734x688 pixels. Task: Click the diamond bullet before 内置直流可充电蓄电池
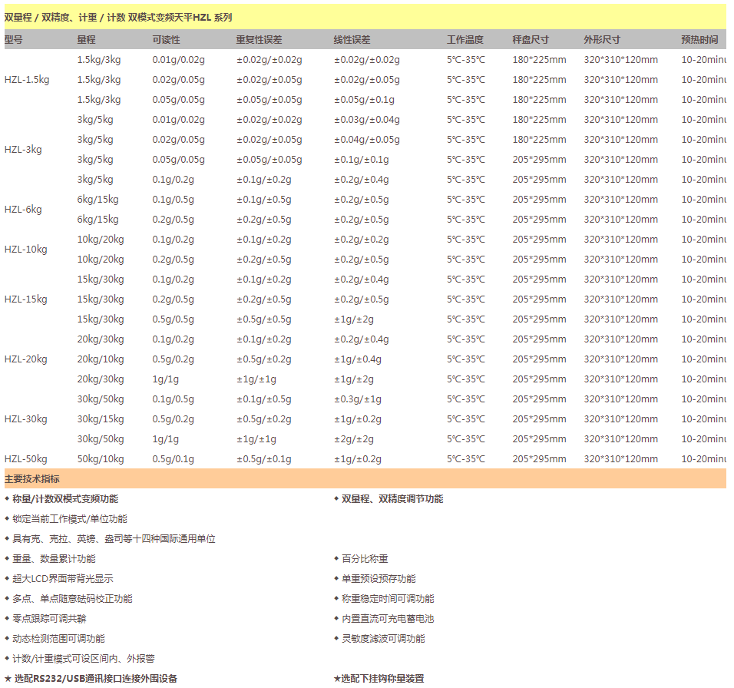tap(336, 619)
